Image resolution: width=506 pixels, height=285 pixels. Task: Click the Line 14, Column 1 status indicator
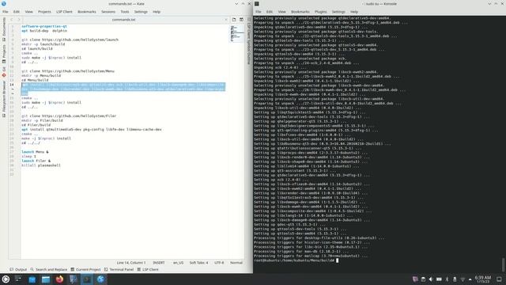click(131, 263)
